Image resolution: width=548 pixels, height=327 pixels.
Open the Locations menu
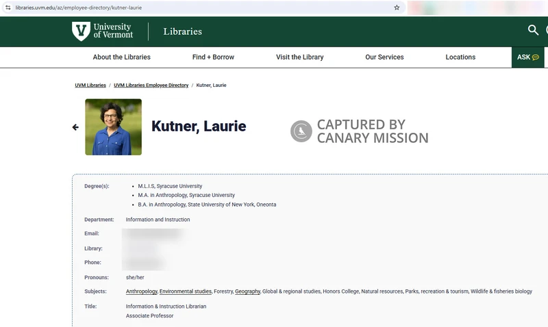click(x=460, y=57)
